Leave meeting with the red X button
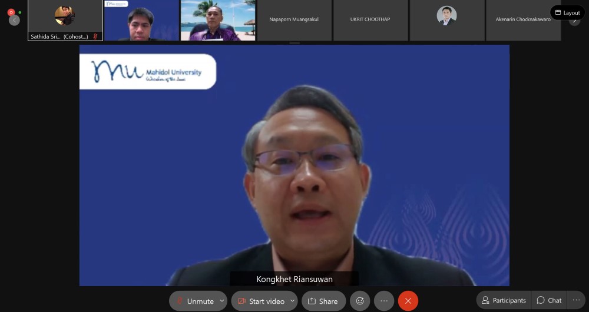 click(408, 301)
